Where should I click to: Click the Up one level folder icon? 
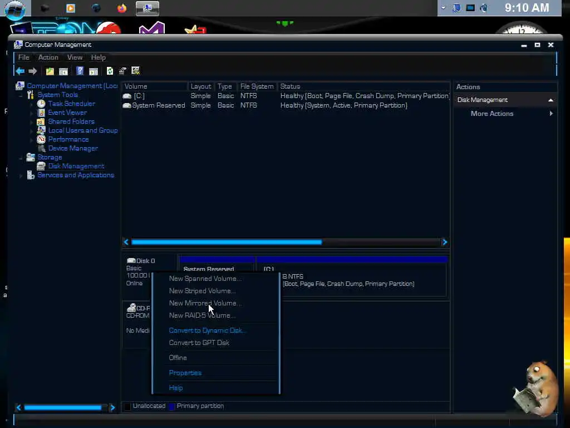[50, 71]
